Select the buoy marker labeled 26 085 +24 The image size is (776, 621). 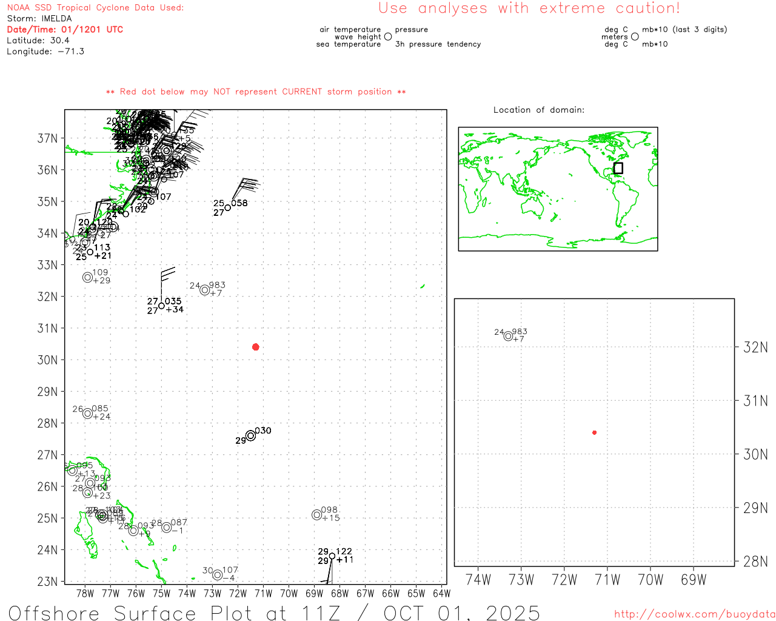[88, 414]
